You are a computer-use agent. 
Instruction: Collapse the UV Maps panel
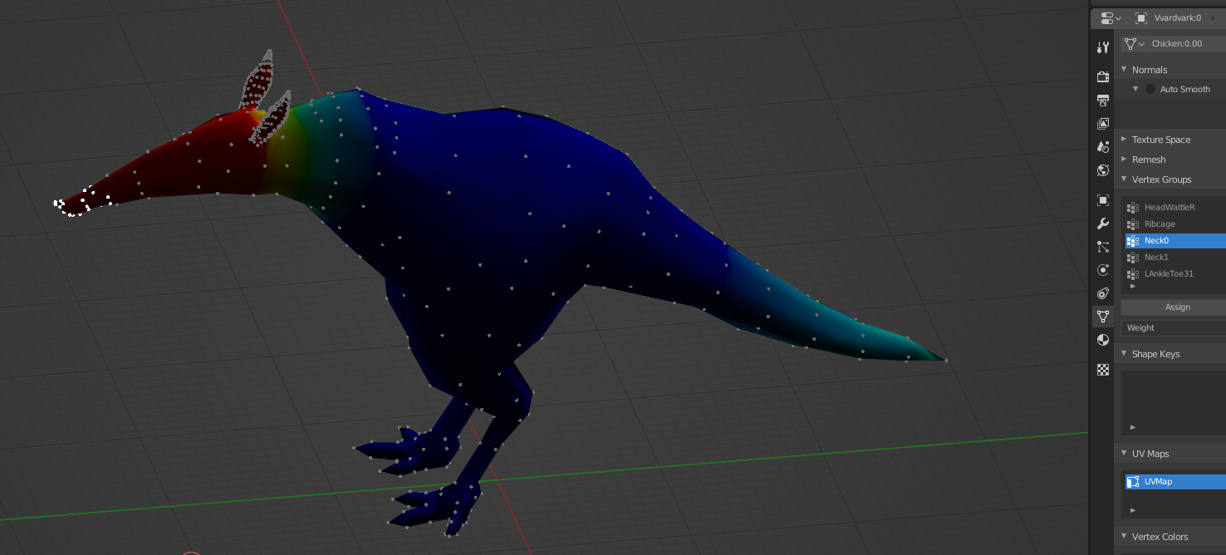pyautogui.click(x=1124, y=454)
